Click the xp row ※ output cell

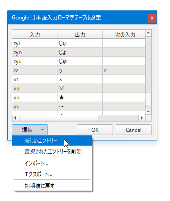tap(80, 89)
